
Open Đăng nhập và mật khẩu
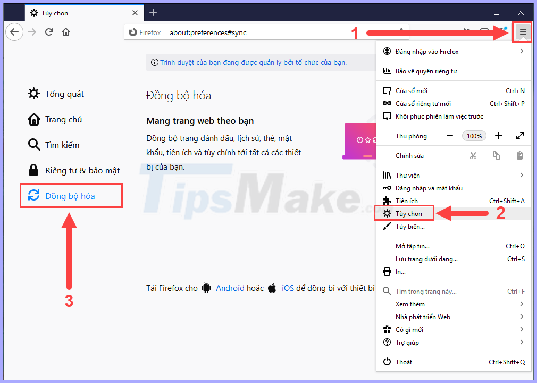(454, 188)
